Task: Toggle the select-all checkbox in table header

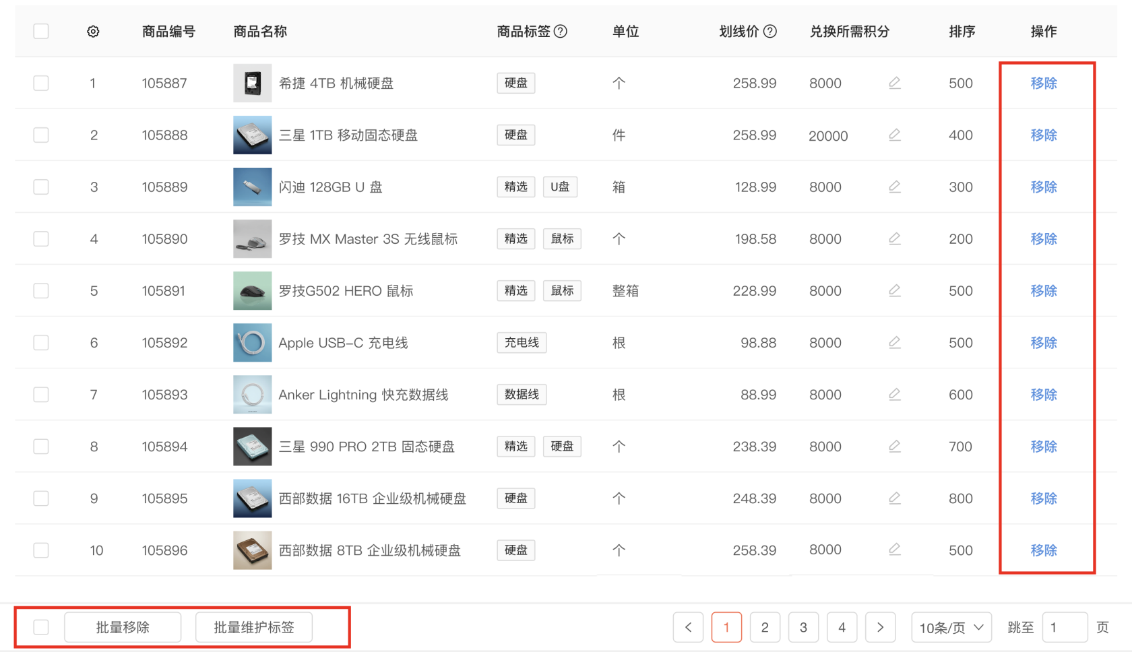Action: tap(41, 31)
